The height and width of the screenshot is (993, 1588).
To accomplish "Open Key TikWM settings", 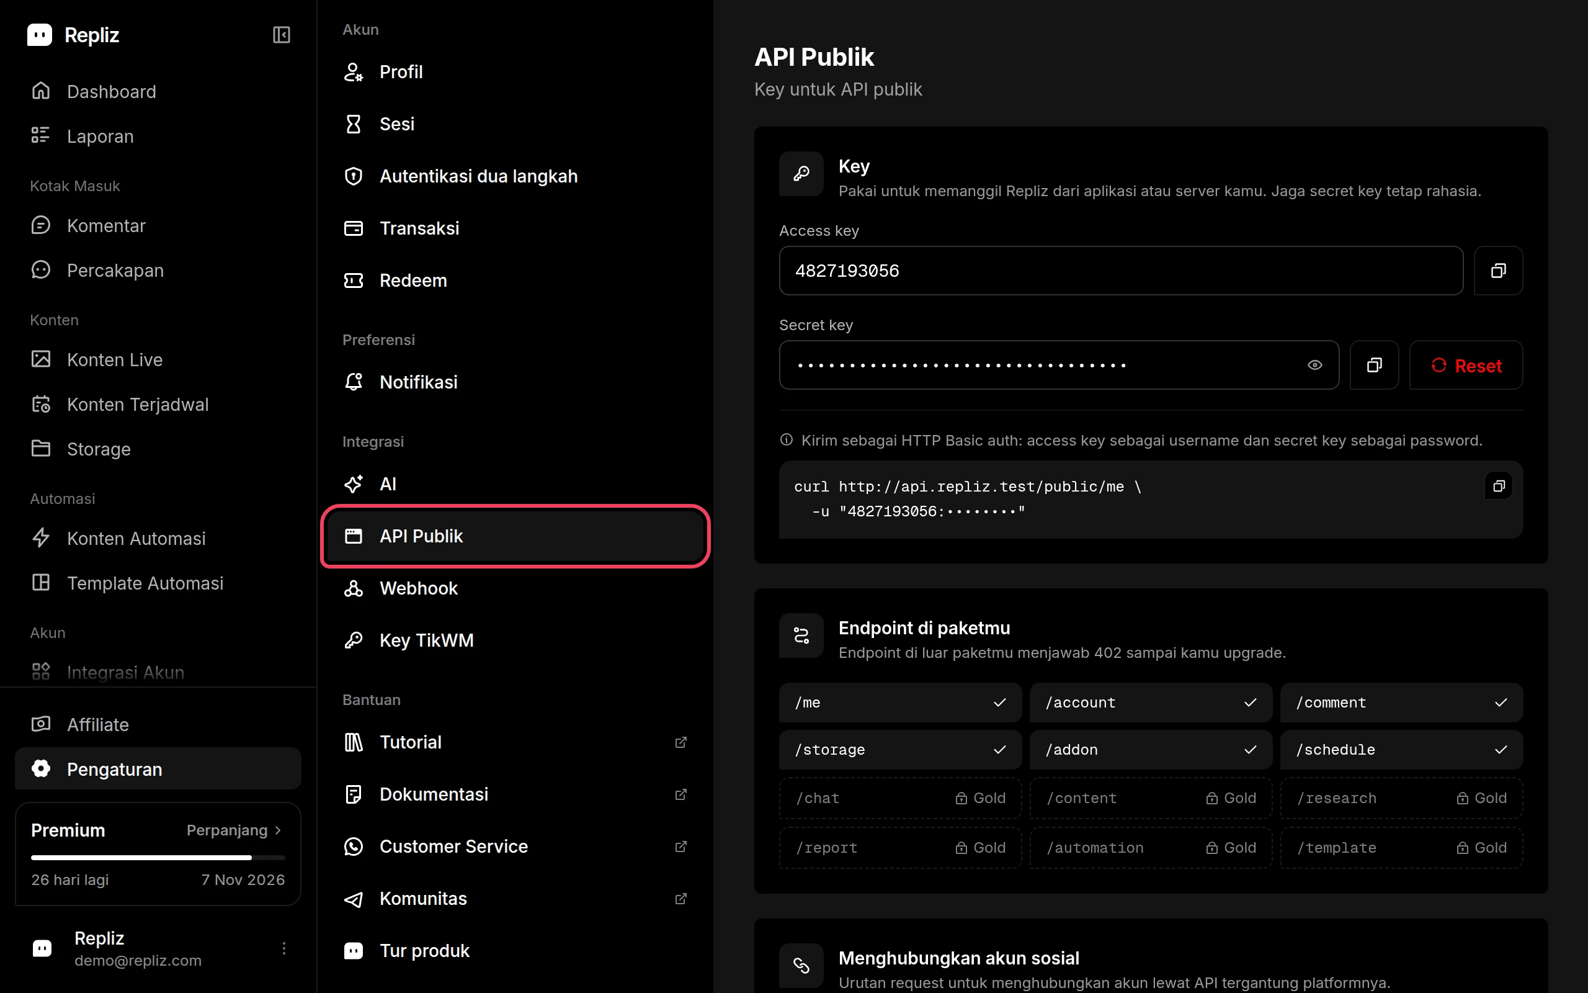I will click(515, 640).
